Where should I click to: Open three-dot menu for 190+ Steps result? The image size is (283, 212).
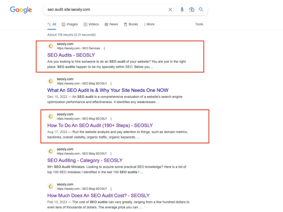tap(111, 119)
